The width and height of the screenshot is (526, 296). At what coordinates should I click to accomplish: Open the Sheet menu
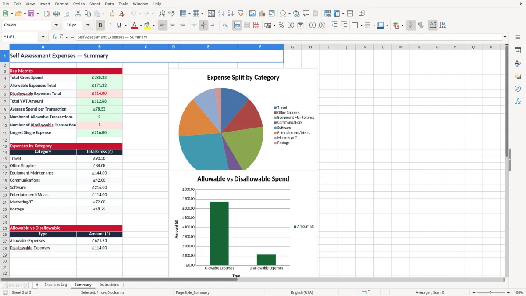click(95, 4)
